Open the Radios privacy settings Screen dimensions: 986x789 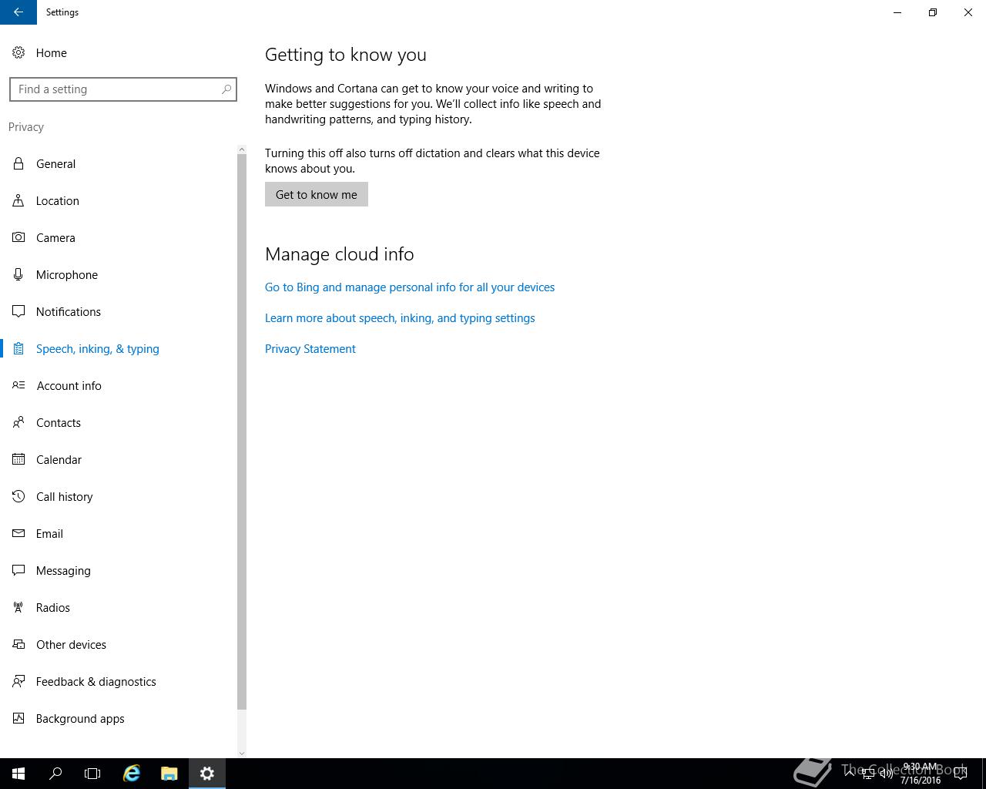coord(119,607)
